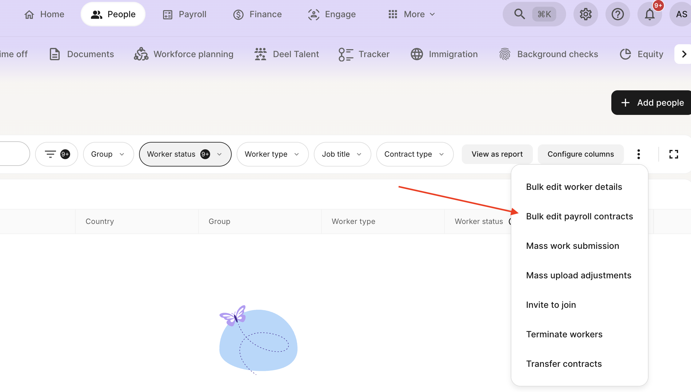The image size is (691, 392).
Task: Open the search with the magnifier icon
Action: coord(519,14)
